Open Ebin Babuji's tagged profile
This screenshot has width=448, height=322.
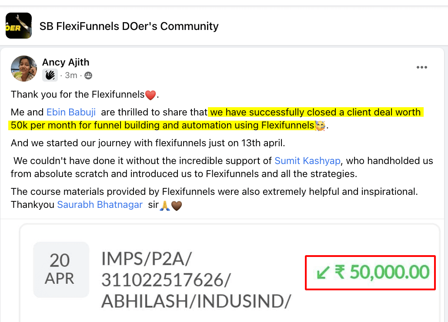coord(71,112)
